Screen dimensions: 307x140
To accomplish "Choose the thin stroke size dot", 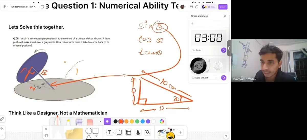I will pyautogui.click(x=100, y=121).
